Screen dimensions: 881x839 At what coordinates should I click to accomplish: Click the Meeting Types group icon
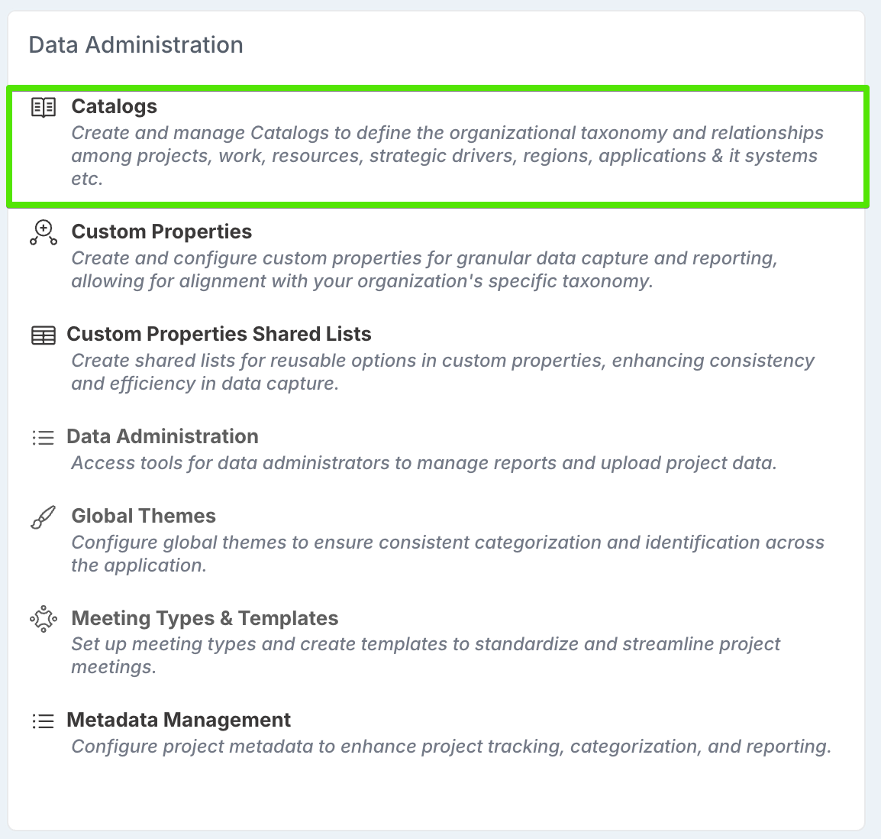coord(44,619)
